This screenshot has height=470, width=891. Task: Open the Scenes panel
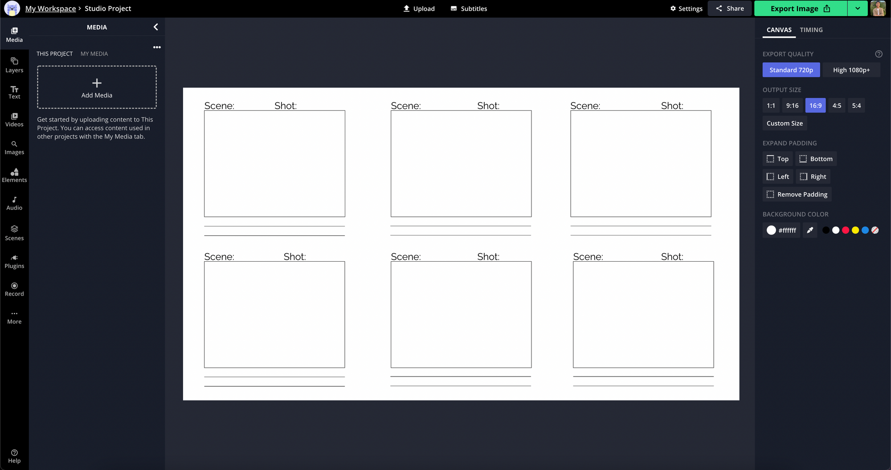point(14,233)
